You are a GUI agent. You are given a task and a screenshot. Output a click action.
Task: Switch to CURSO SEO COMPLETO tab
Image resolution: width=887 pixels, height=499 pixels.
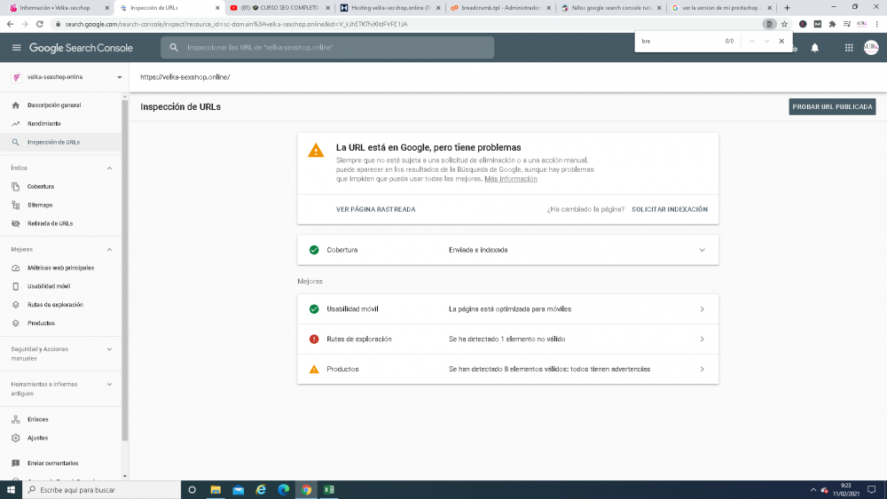point(280,8)
